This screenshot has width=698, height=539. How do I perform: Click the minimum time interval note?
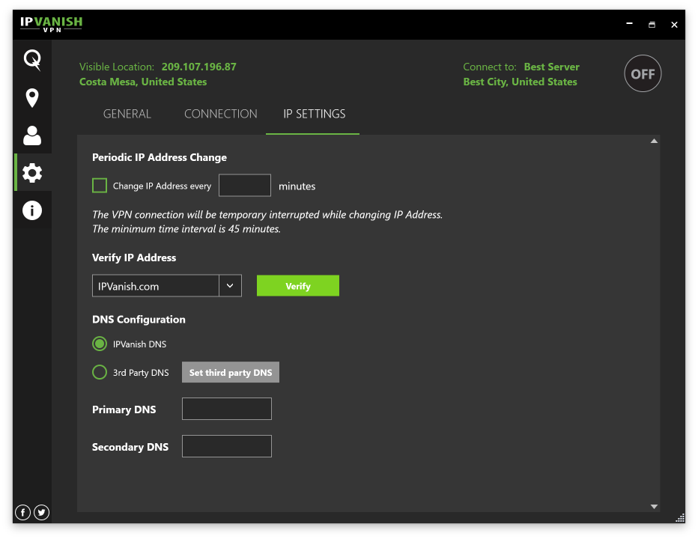coord(186,229)
